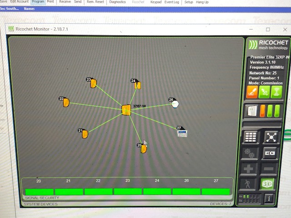Click the RX TX indicator panel
This screenshot has width=291, height=218.
(x=249, y=198)
